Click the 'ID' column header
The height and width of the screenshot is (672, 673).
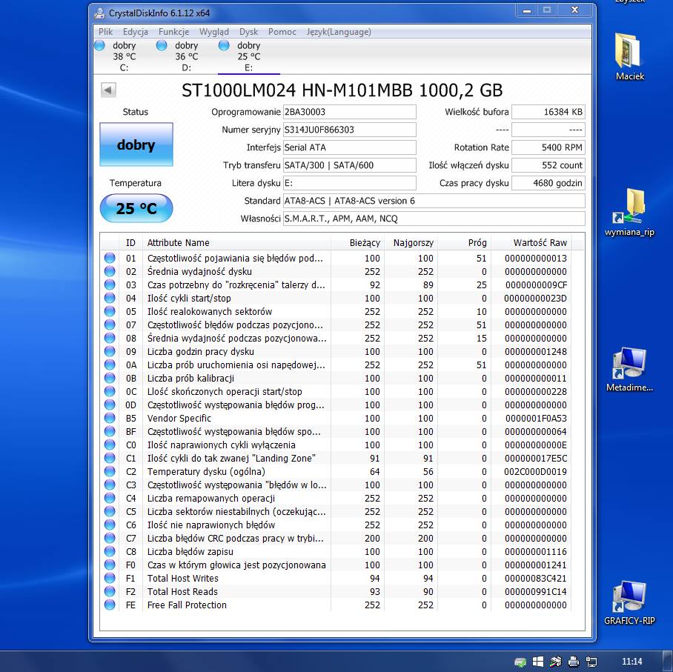tap(130, 243)
